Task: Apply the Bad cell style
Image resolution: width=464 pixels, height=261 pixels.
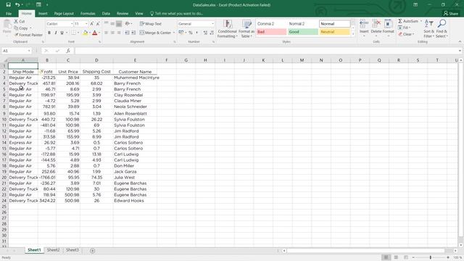Action: pos(271,32)
